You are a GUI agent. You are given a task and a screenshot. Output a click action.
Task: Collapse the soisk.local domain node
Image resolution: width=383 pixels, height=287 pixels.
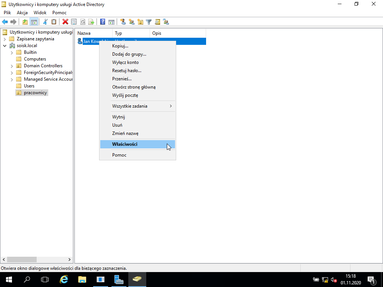(4, 46)
